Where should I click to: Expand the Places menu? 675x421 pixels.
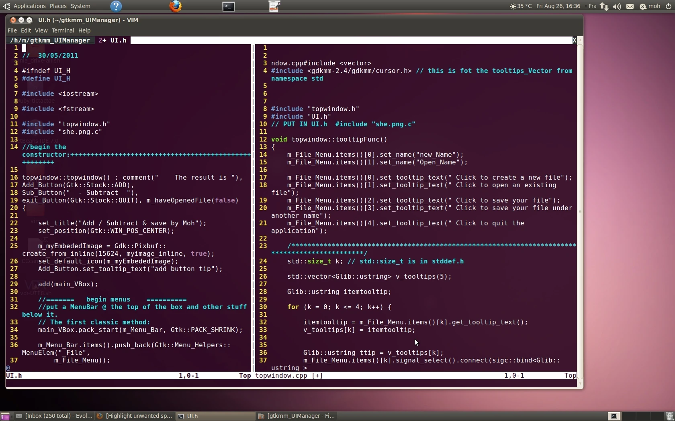[x=58, y=6]
